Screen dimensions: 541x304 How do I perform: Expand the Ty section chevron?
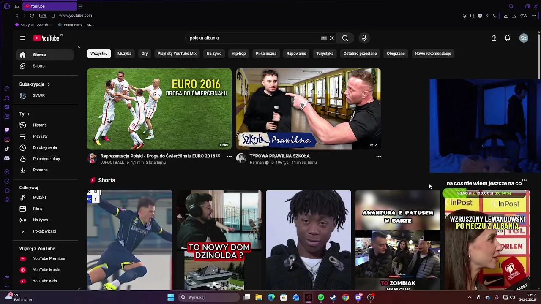pos(29,114)
